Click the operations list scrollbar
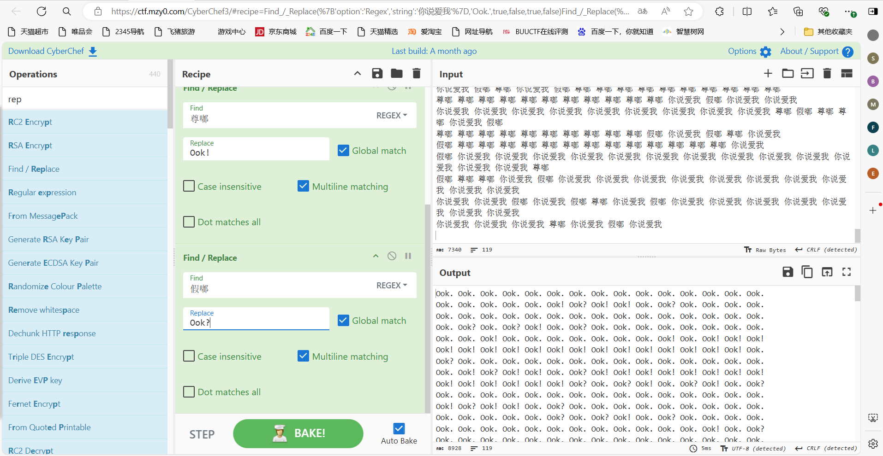883x456 pixels. (x=170, y=94)
